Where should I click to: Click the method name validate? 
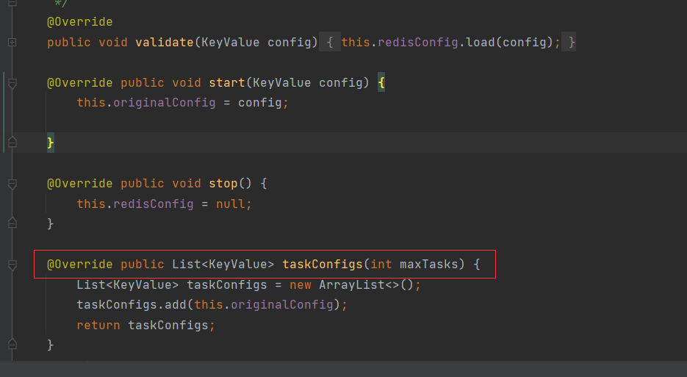pos(165,43)
